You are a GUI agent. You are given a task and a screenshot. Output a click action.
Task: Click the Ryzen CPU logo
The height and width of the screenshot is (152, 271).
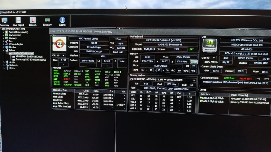pyautogui.click(x=59, y=44)
